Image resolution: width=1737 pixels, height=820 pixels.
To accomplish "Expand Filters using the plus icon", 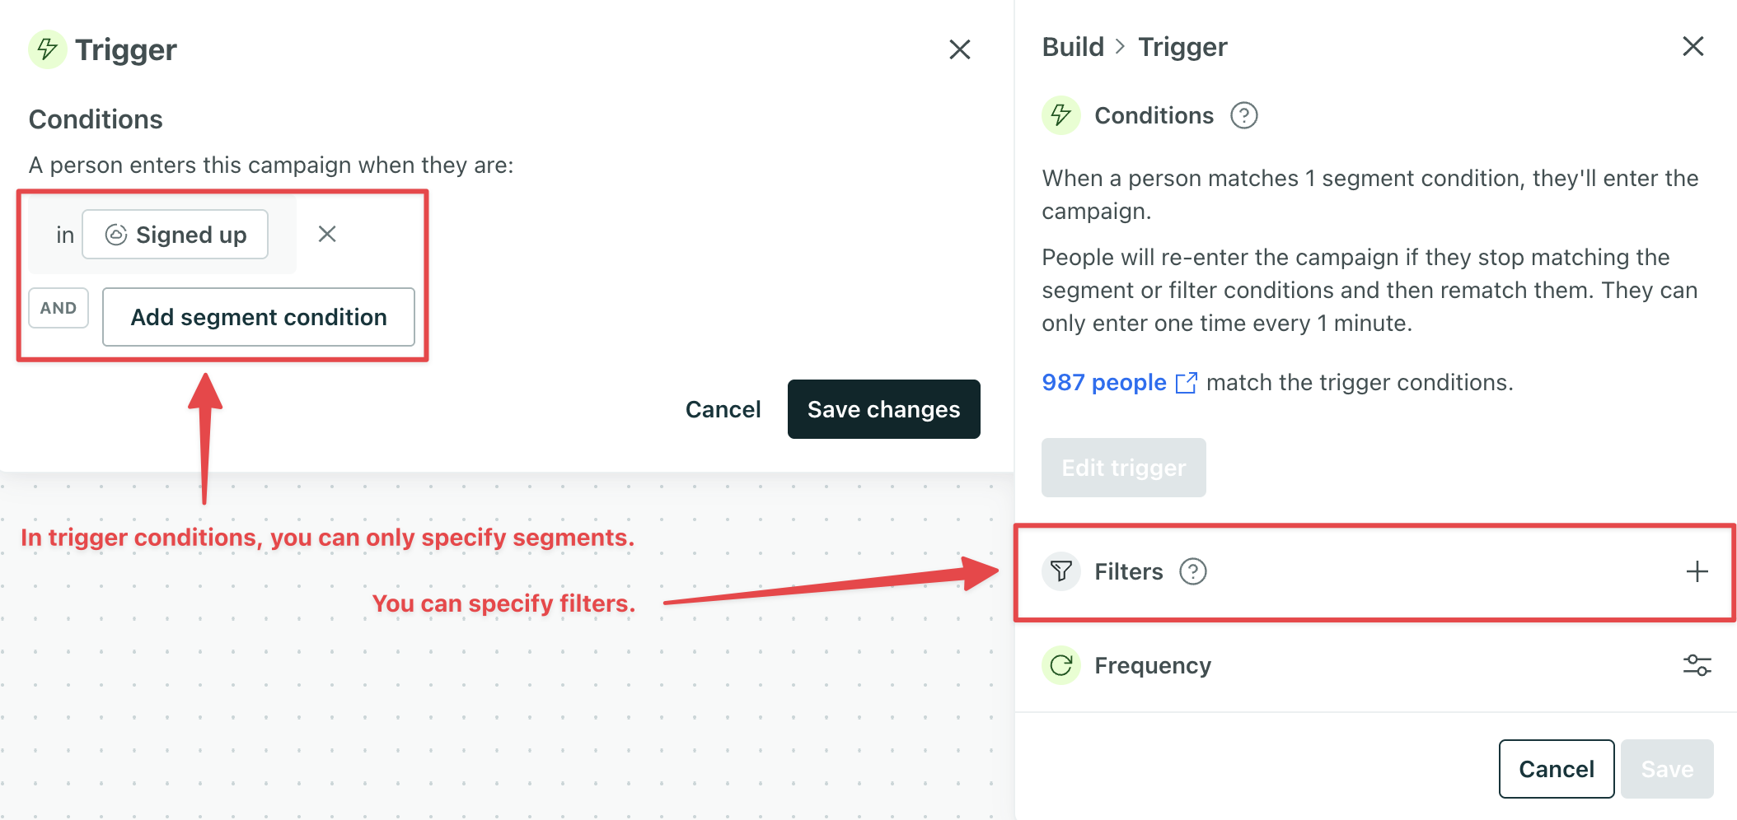I will pyautogui.click(x=1696, y=571).
